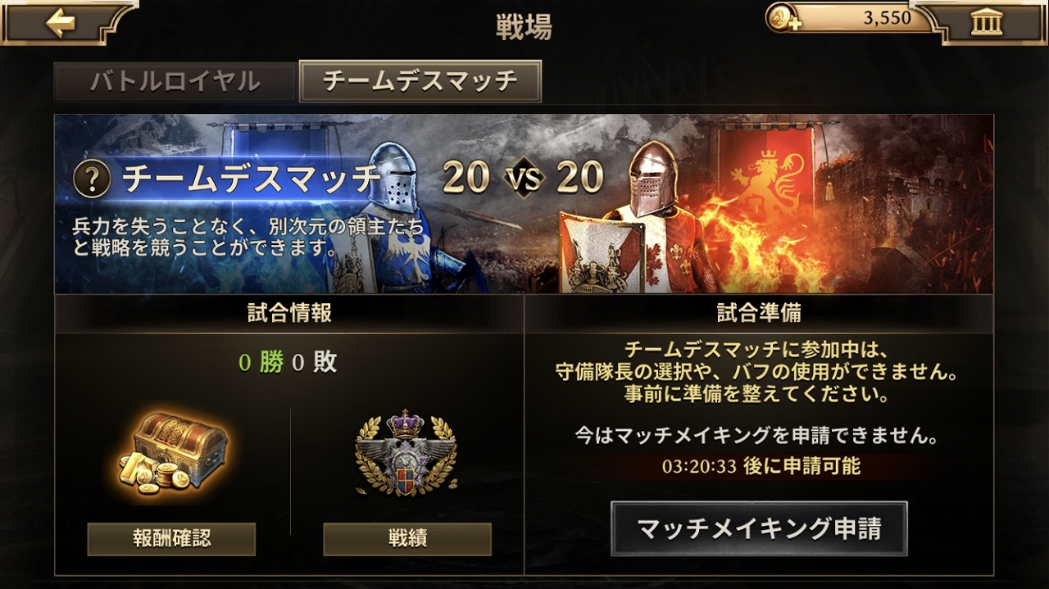The width and height of the screenshot is (1049, 589).
Task: Tap the back arrow icon
Action: coord(60,22)
